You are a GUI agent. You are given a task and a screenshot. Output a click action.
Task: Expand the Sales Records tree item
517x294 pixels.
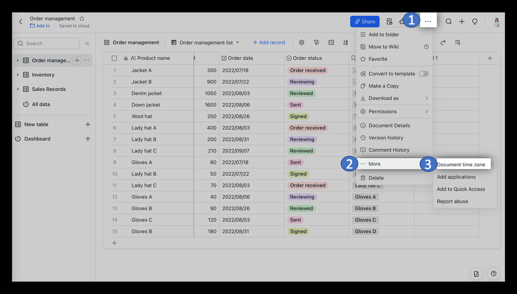(18, 89)
